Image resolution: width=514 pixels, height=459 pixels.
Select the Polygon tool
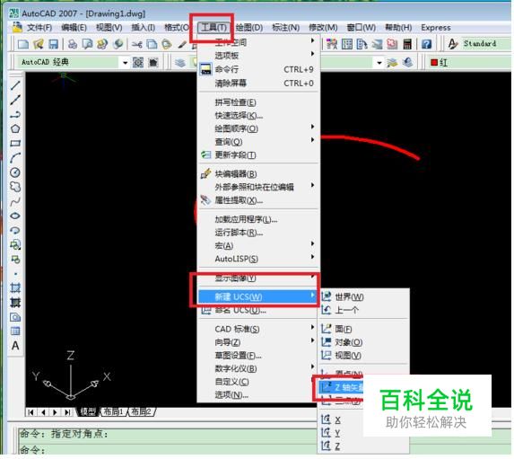15,128
